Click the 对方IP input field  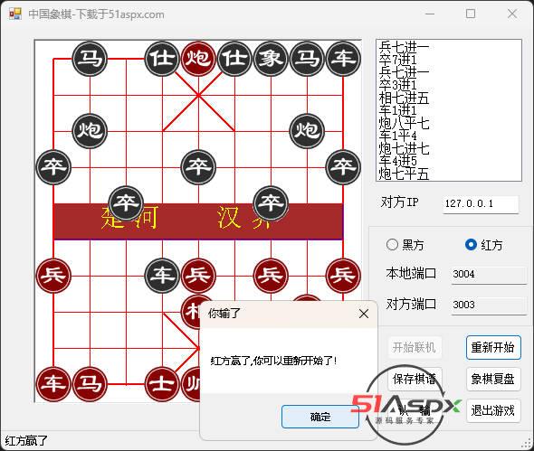pyautogui.click(x=481, y=204)
